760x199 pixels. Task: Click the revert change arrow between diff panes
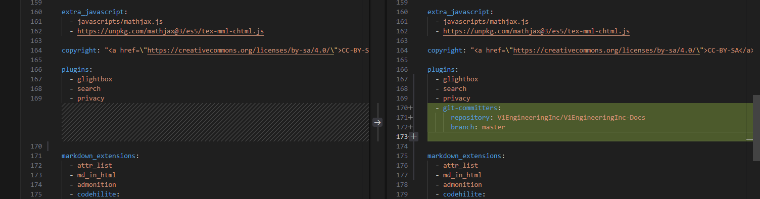377,122
